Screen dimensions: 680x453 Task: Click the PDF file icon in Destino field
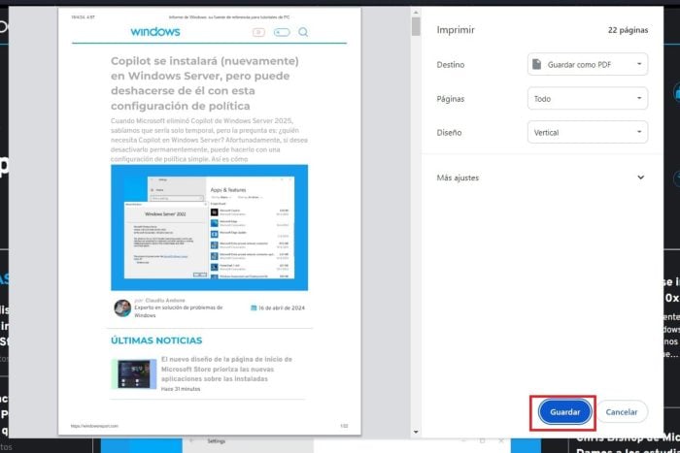(x=536, y=65)
